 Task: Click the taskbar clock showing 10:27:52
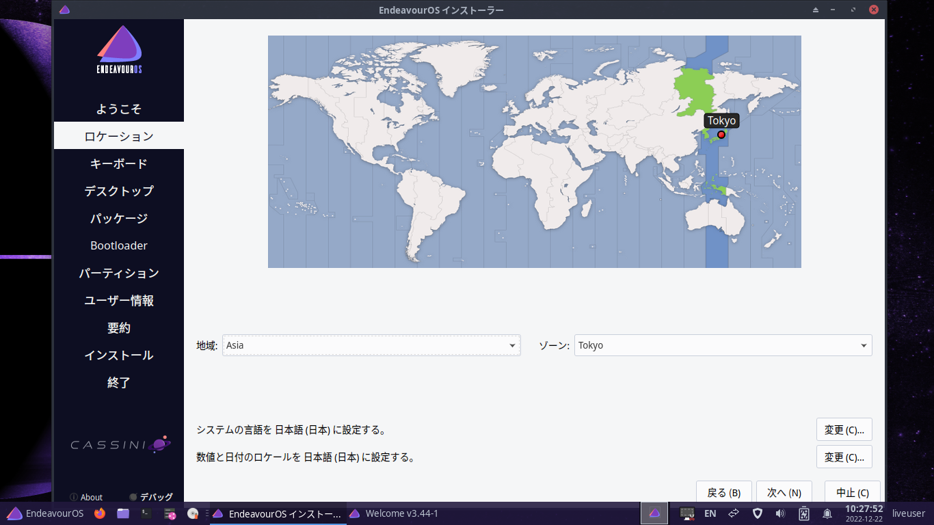point(864,513)
